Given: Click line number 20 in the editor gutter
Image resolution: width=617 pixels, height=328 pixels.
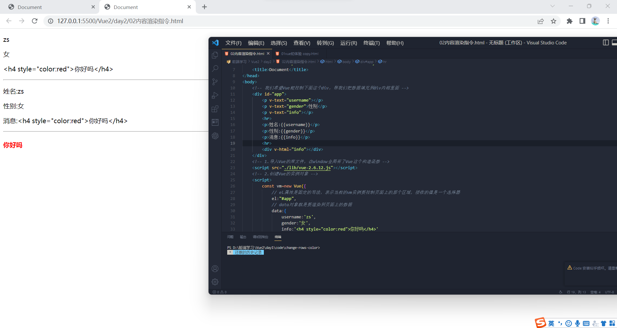Looking at the screenshot, I should (233, 150).
